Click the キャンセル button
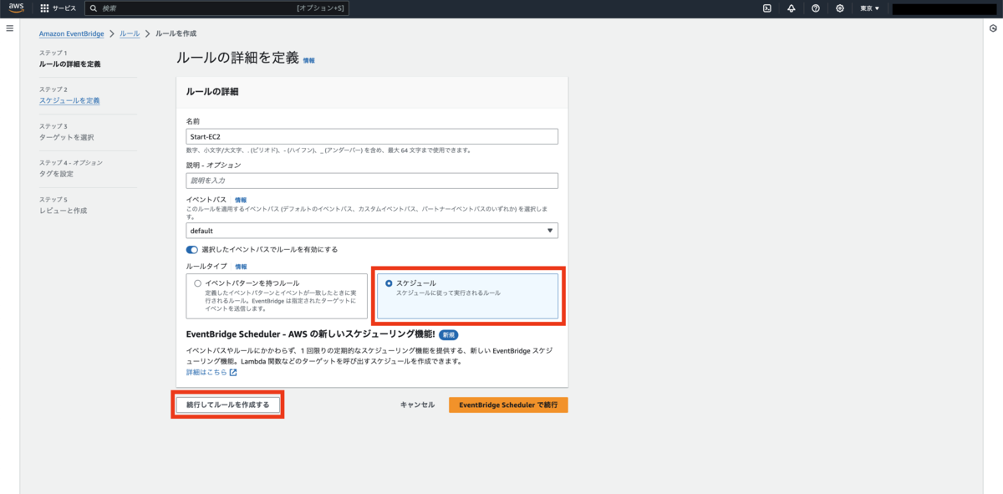The width and height of the screenshot is (1003, 494). [417, 405]
